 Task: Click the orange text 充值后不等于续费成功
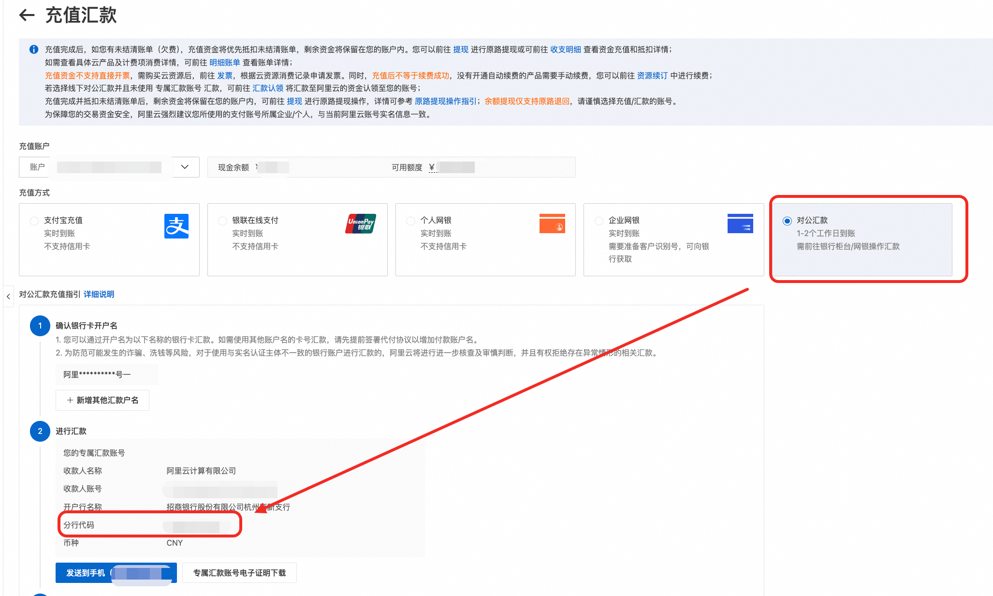410,75
